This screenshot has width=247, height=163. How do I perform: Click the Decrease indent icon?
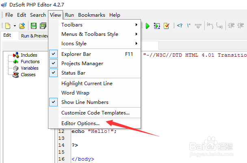click(x=240, y=25)
